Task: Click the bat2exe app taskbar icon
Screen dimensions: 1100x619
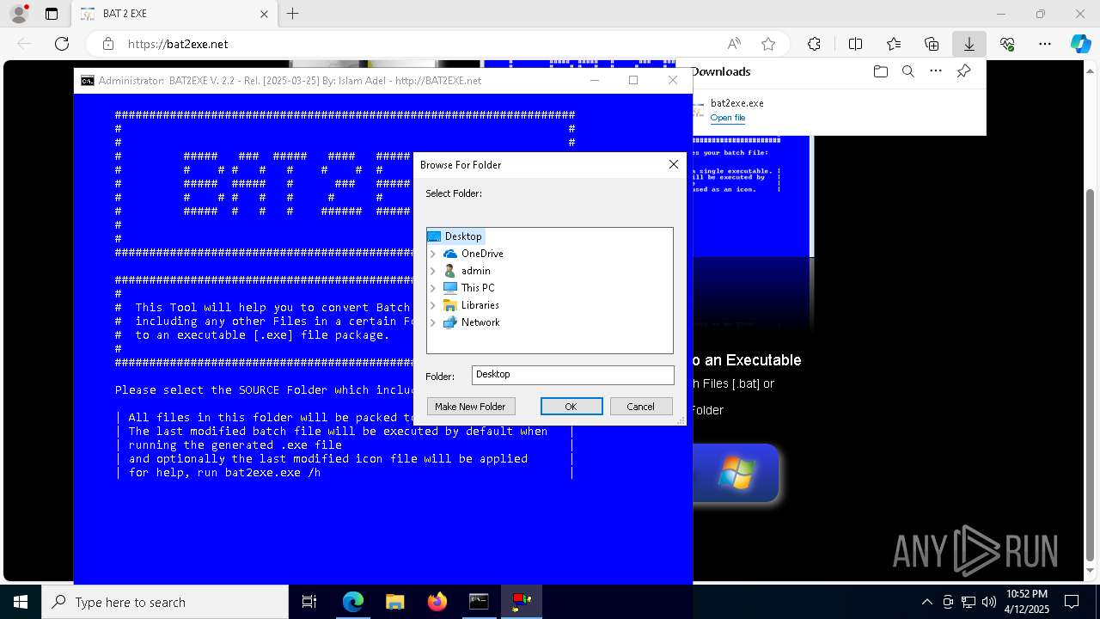Action: tap(522, 602)
